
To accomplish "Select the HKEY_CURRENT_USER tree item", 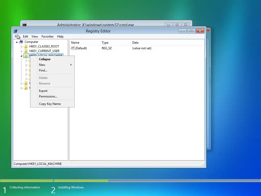I will [44, 51].
